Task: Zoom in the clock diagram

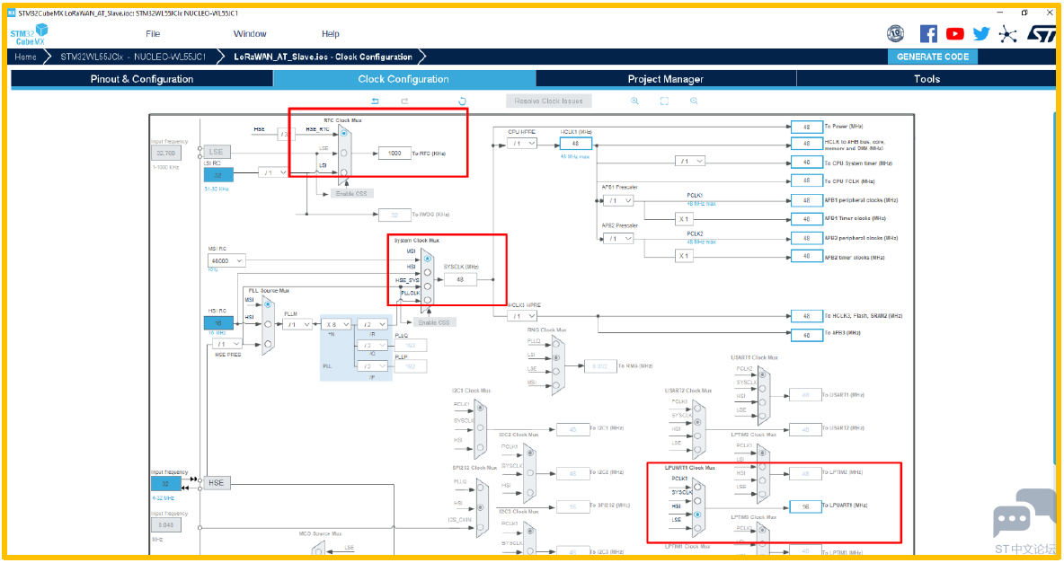Action: pos(634,101)
